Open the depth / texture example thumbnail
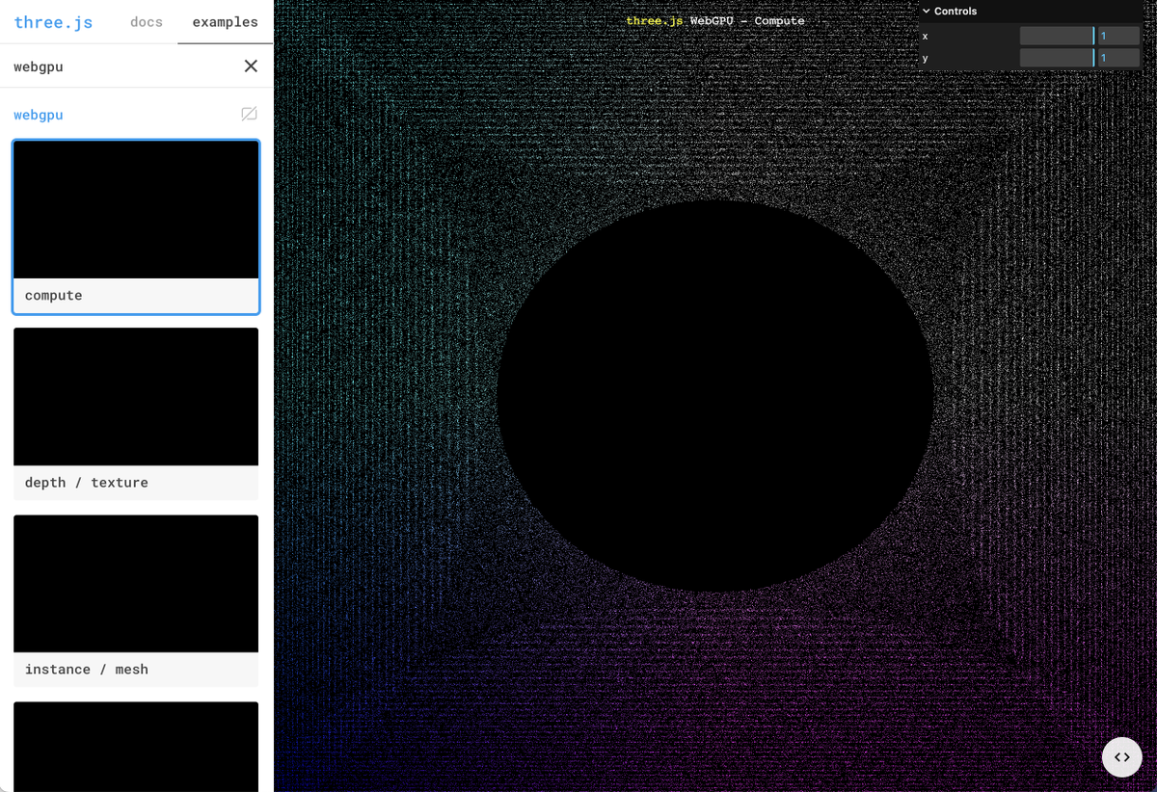Screen dimensions: 1157x792 click(x=136, y=397)
